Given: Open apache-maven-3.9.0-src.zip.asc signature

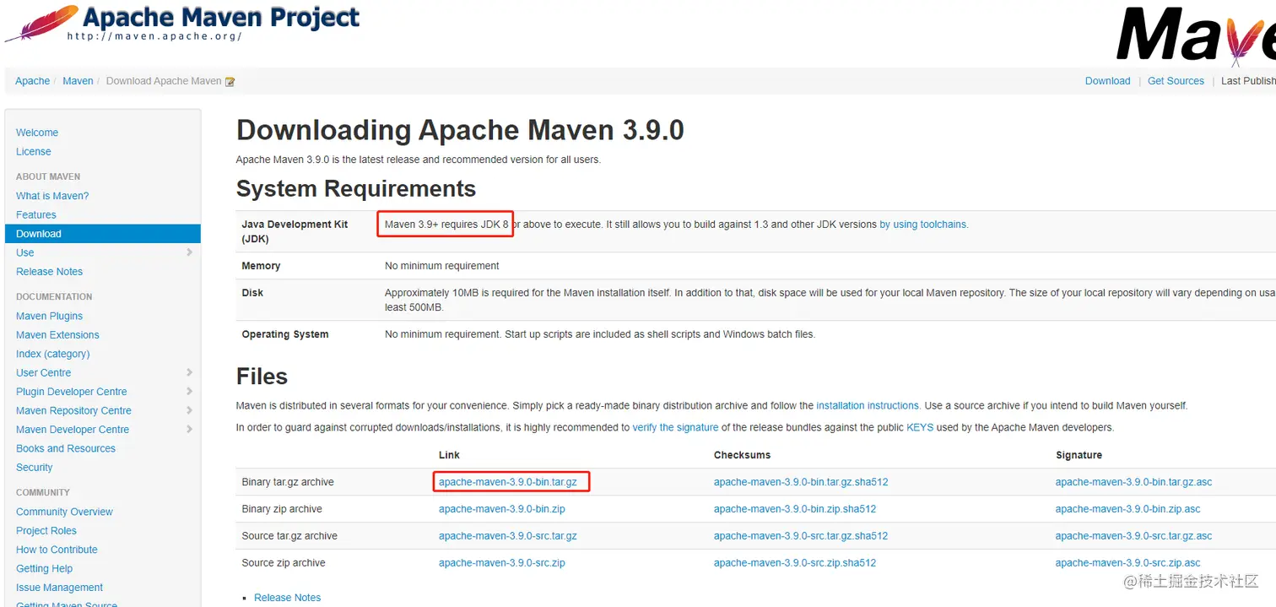Looking at the screenshot, I should [x=1127, y=563].
